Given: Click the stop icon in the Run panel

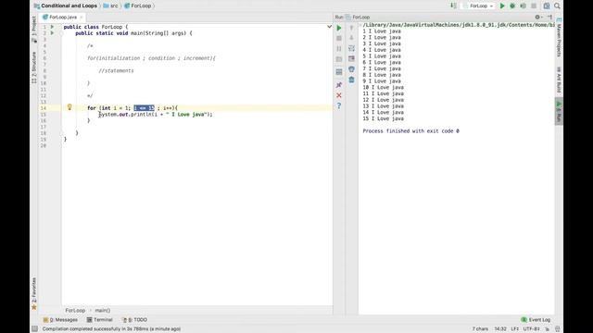Looking at the screenshot, I should point(339,38).
